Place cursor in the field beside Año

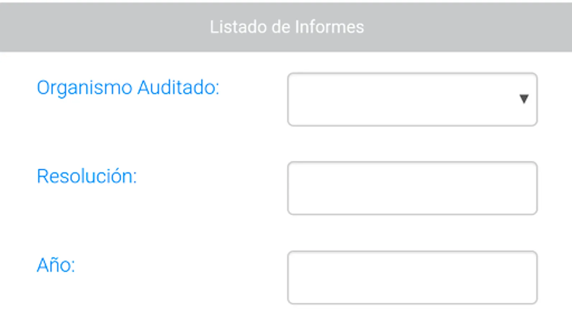point(412,277)
